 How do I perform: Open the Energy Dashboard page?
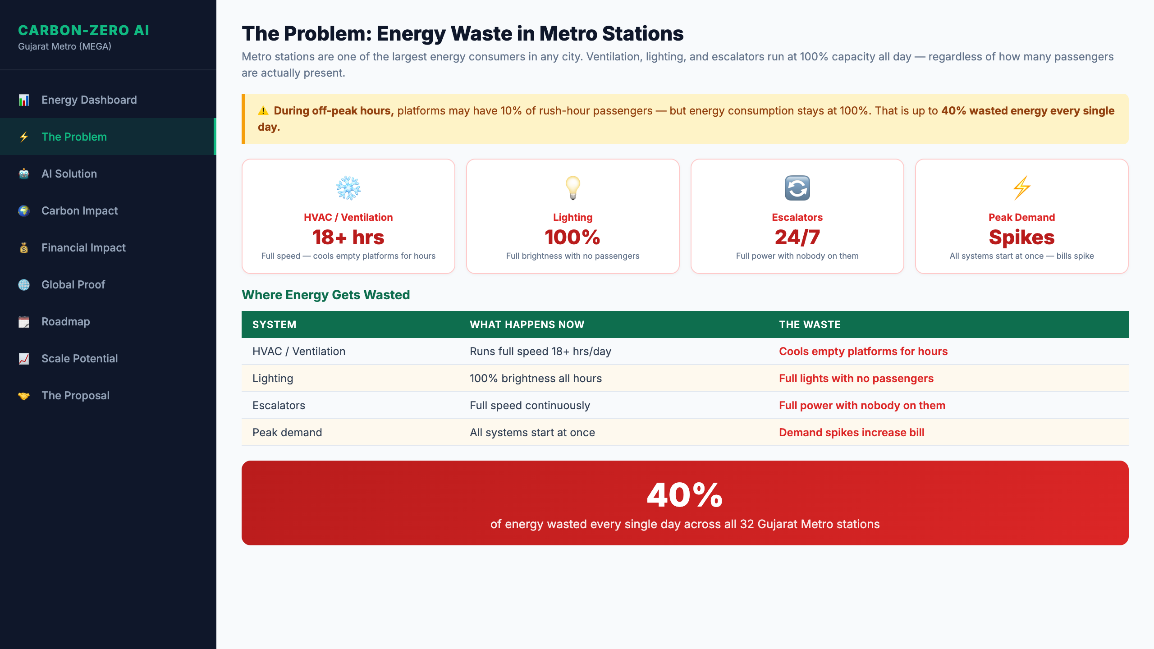[89, 100]
